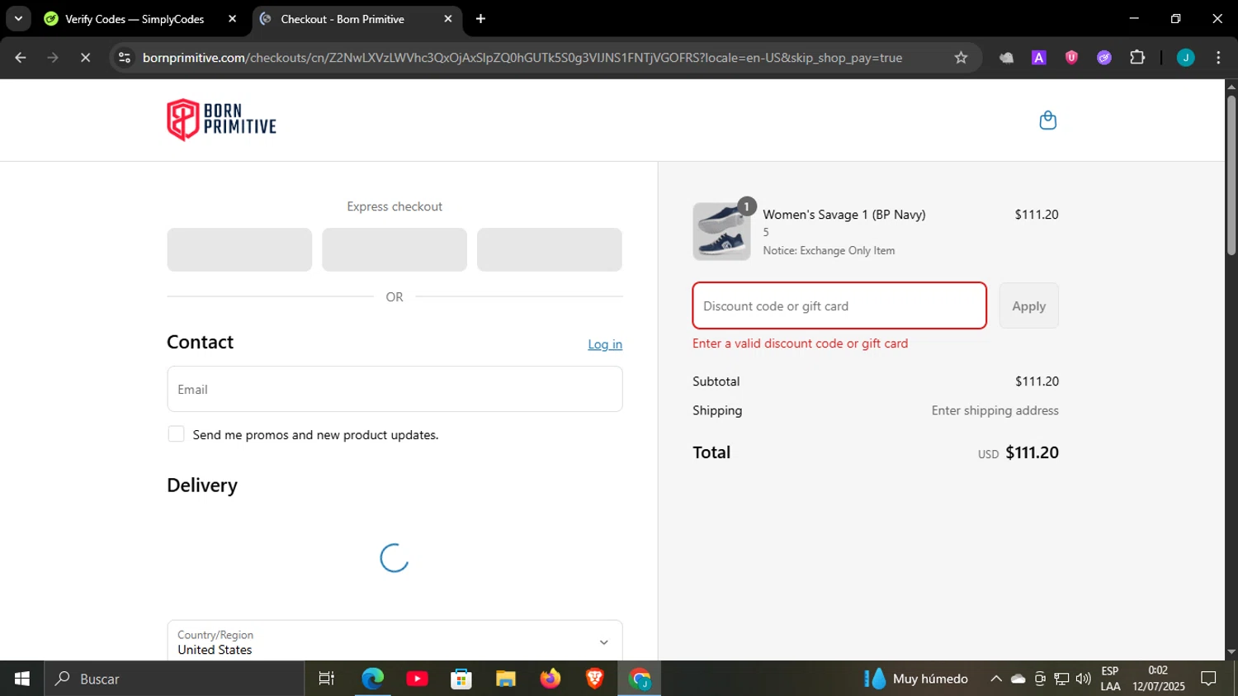Viewport: 1238px width, 696px height.
Task: Click the Apply discount button
Action: pos(1028,305)
